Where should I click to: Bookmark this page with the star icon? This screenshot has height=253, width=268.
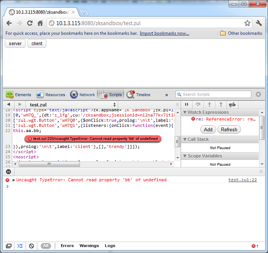(x=247, y=23)
